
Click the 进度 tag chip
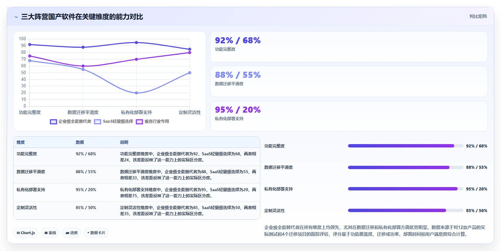pyautogui.click(x=71, y=233)
